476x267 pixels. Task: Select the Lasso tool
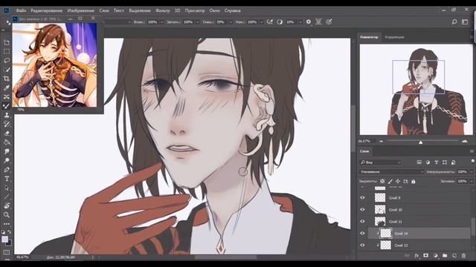click(7, 61)
